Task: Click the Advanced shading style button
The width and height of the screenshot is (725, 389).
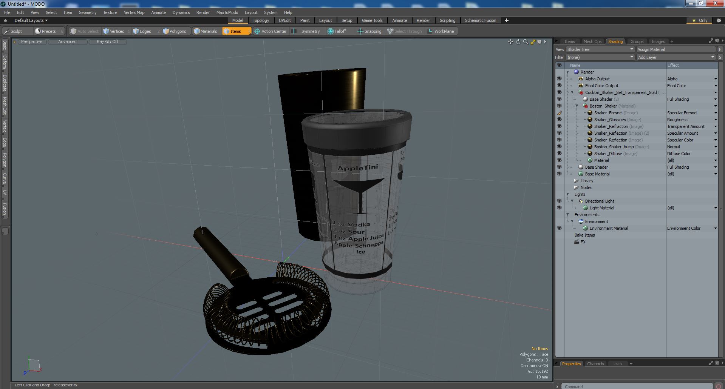Action: (x=67, y=42)
